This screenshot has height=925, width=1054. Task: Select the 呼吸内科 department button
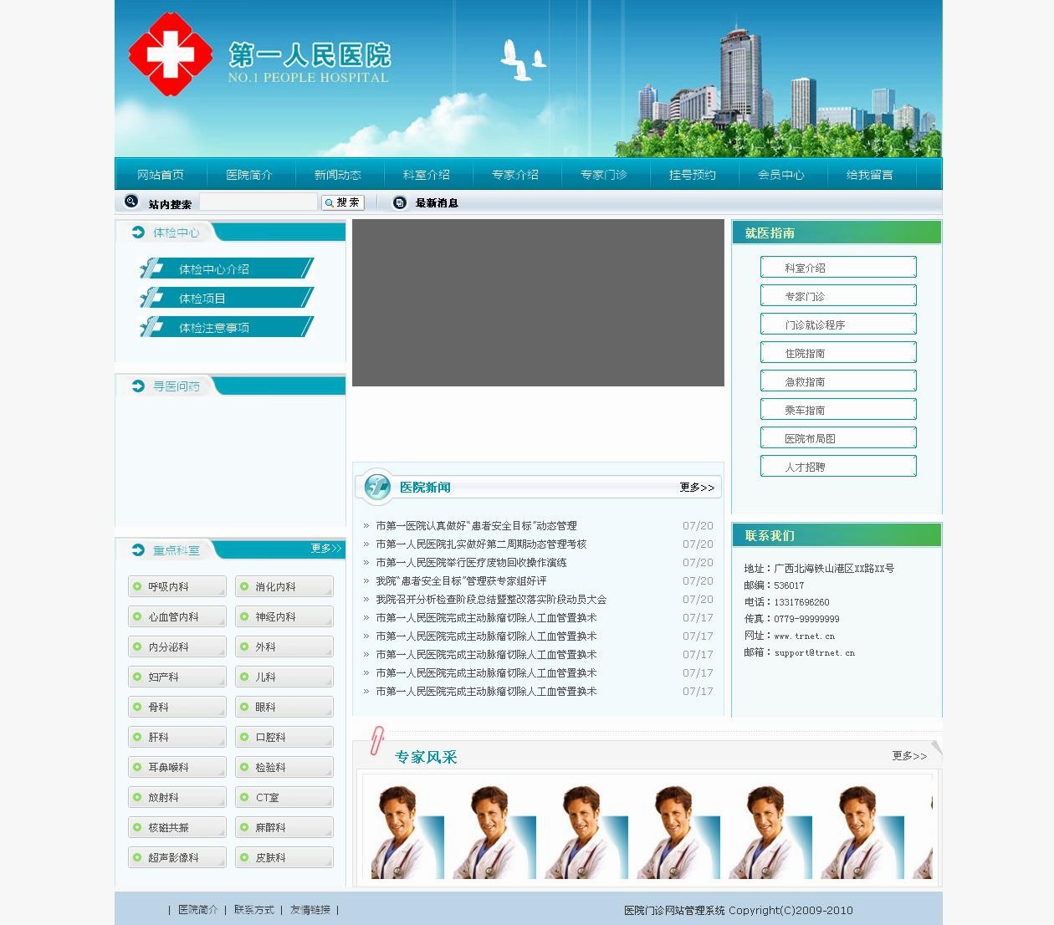click(177, 587)
